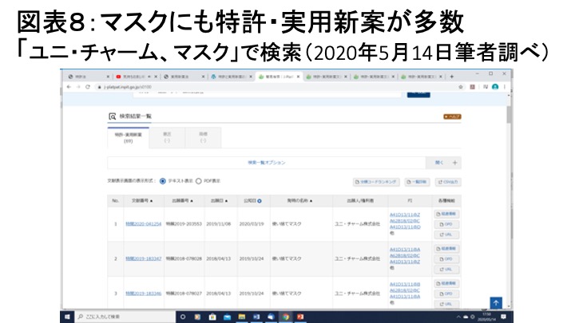Open OPD for result row 1

click(446, 224)
